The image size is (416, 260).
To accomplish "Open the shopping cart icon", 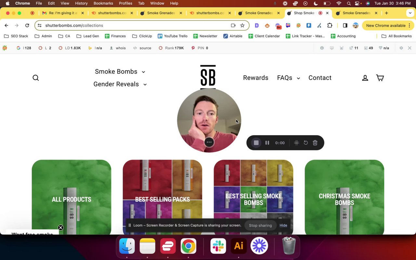I will click(x=380, y=78).
